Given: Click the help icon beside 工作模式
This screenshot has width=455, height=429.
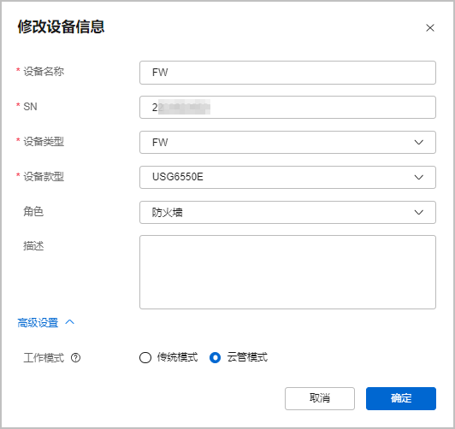Looking at the screenshot, I should (x=76, y=358).
